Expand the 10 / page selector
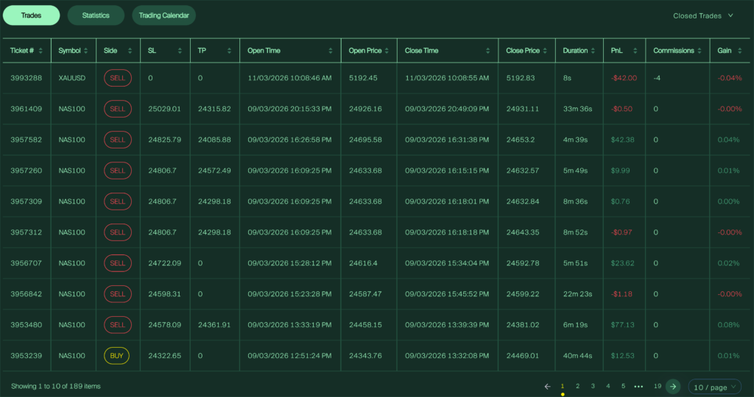The height and width of the screenshot is (397, 754). [714, 386]
